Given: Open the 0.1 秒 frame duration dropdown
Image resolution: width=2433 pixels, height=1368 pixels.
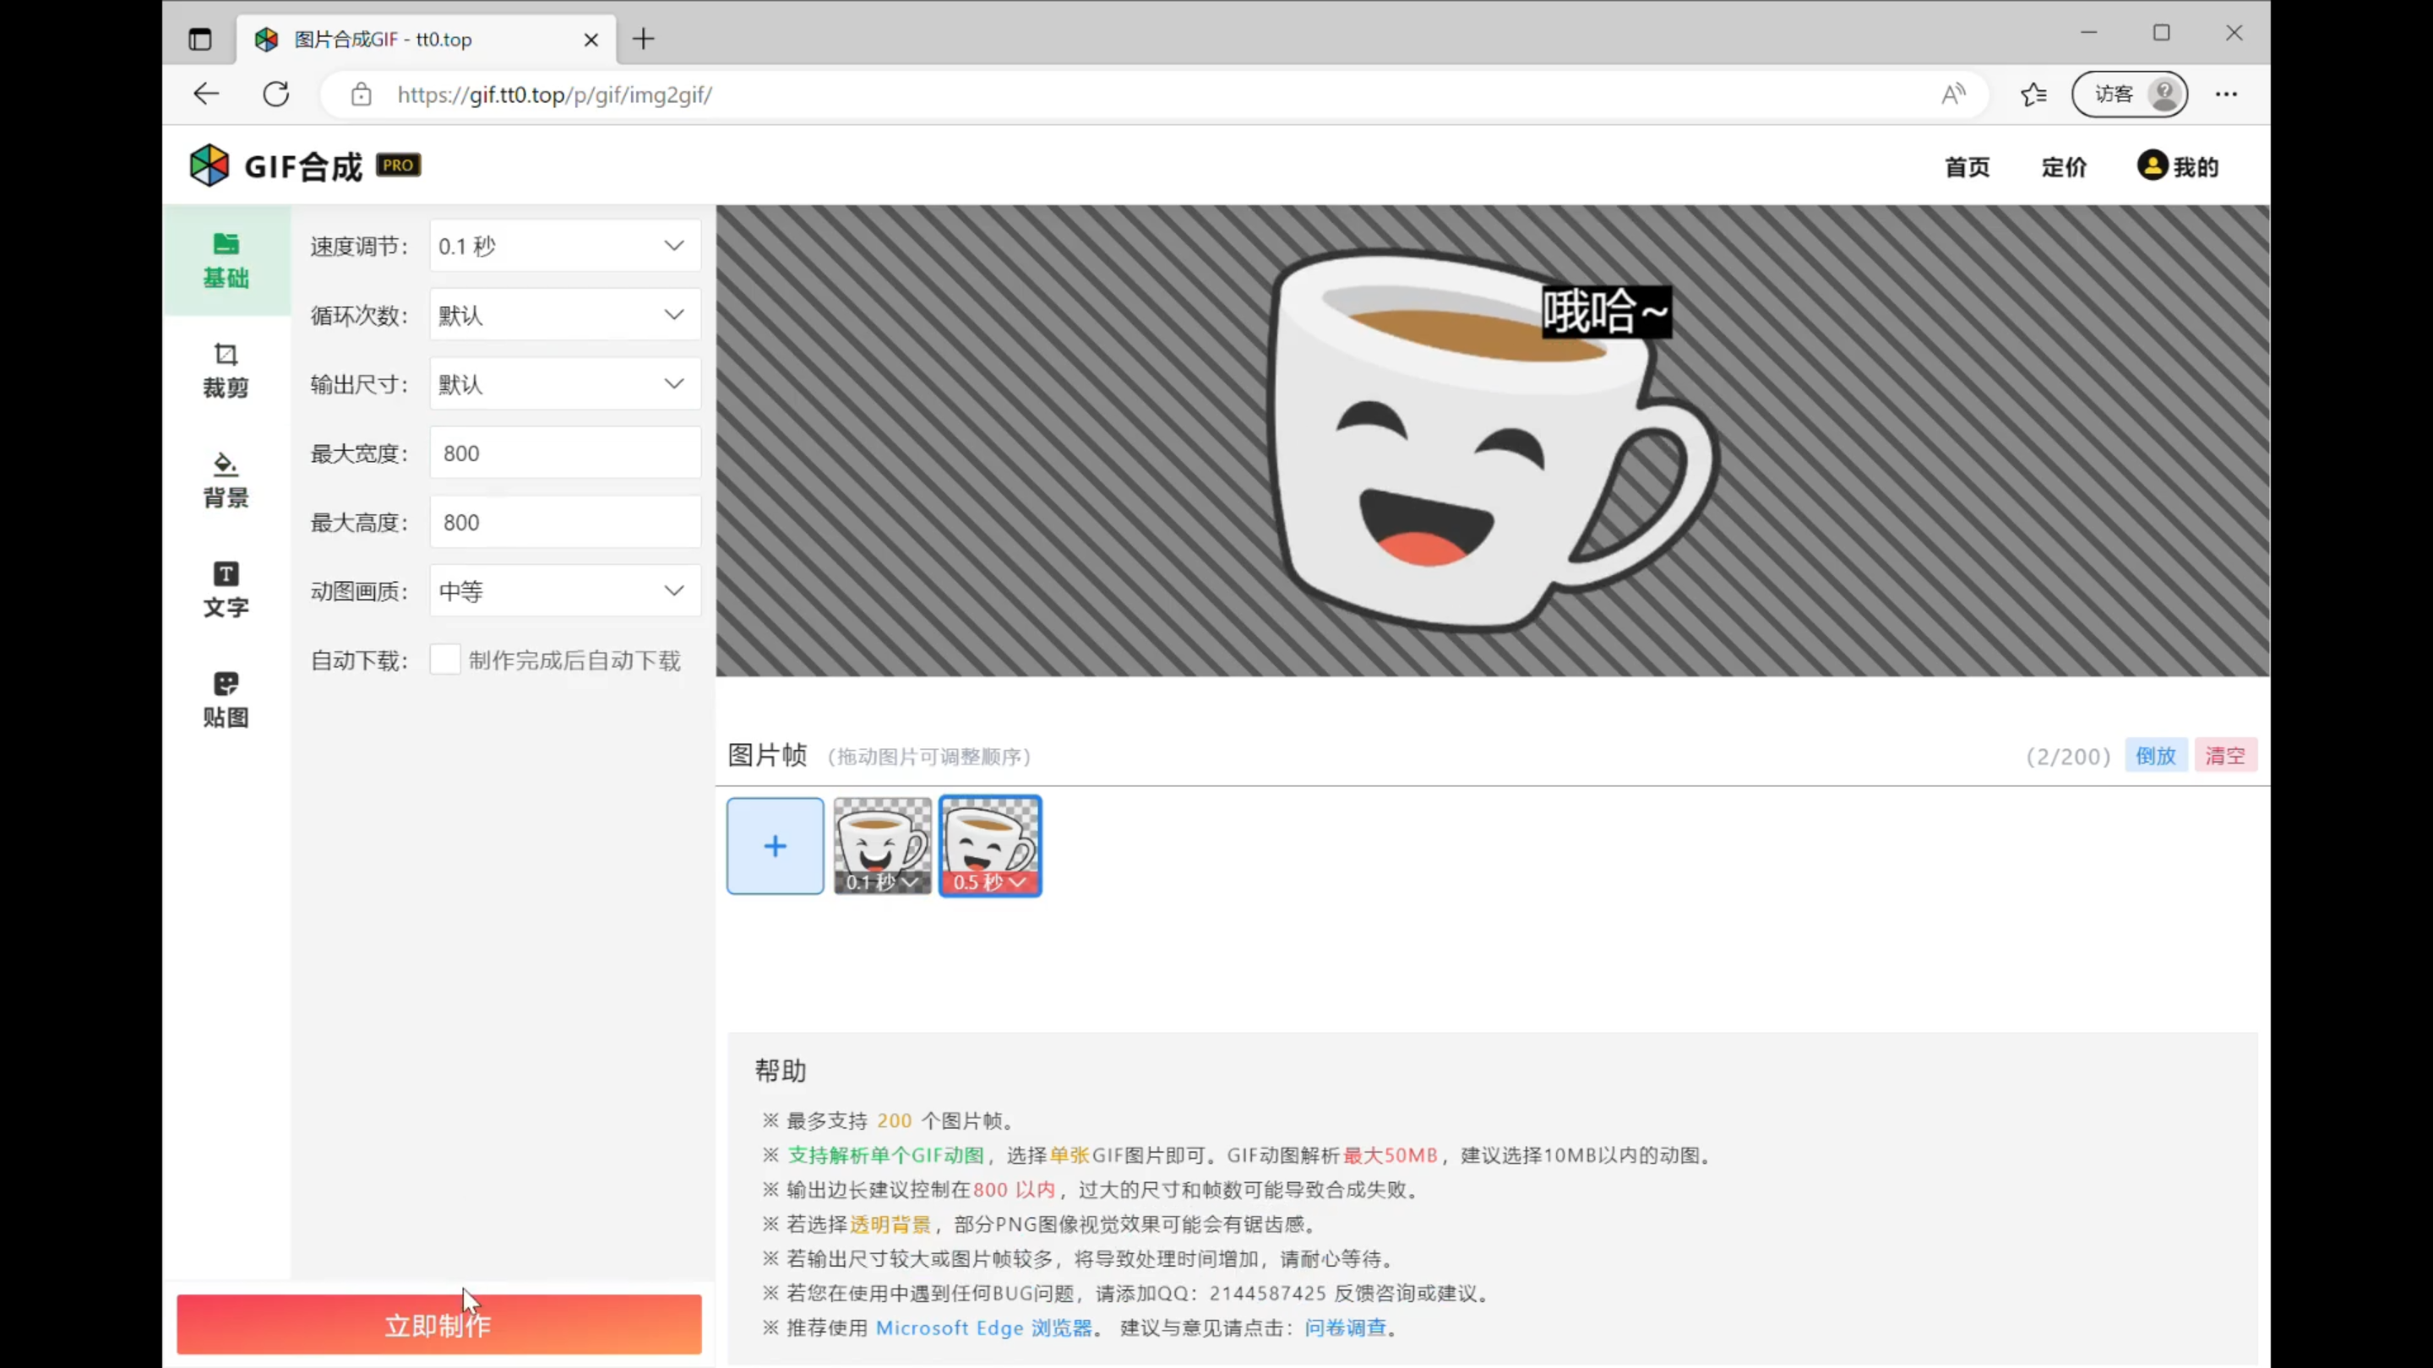Looking at the screenshot, I should (x=882, y=882).
